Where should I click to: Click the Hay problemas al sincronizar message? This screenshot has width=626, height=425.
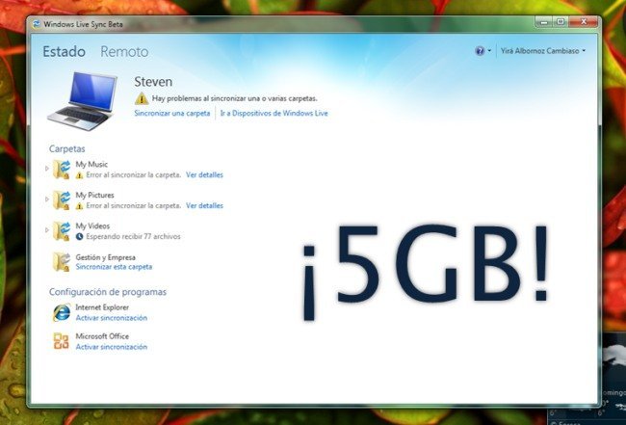(235, 98)
